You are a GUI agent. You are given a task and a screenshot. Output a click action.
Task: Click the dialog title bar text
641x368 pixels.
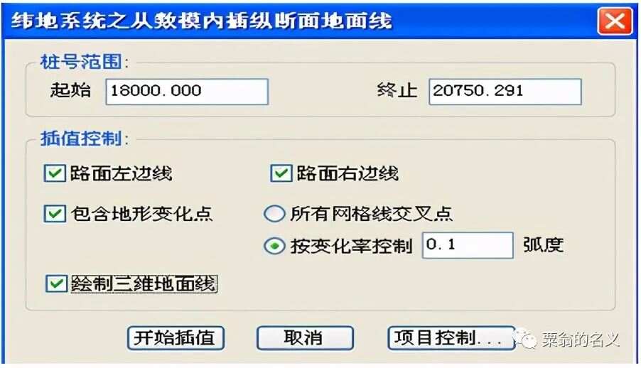(201, 21)
